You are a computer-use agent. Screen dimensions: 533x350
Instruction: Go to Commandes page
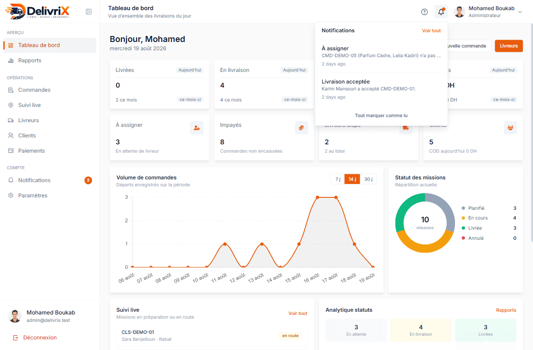(49, 90)
